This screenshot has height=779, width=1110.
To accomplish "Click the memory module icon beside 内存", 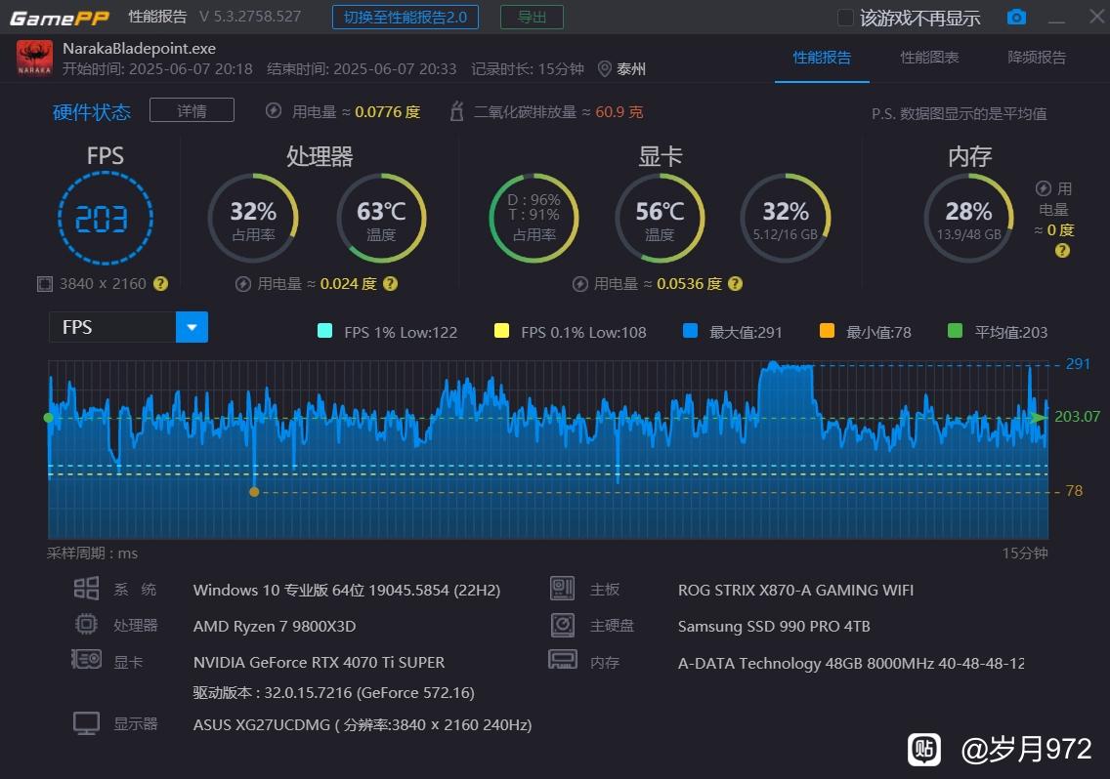I will [563, 660].
